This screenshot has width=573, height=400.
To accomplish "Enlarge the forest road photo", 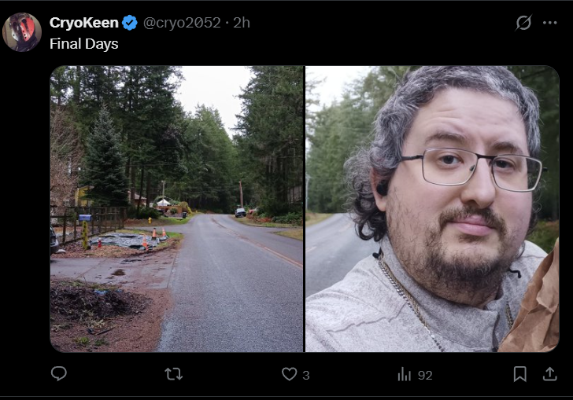I will click(176, 209).
